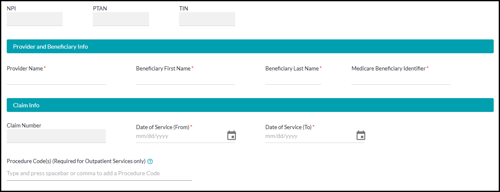Click the Procedure Code(s) help question mark icon
500x192 pixels.
(x=150, y=161)
